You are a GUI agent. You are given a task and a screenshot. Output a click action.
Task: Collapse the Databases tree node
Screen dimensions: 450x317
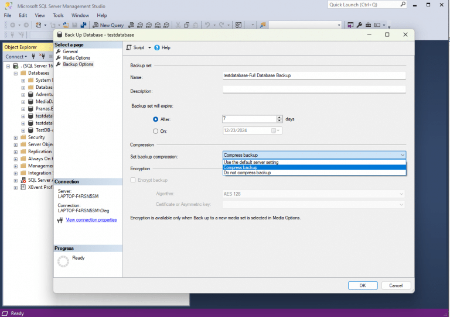pyautogui.click(x=16, y=73)
